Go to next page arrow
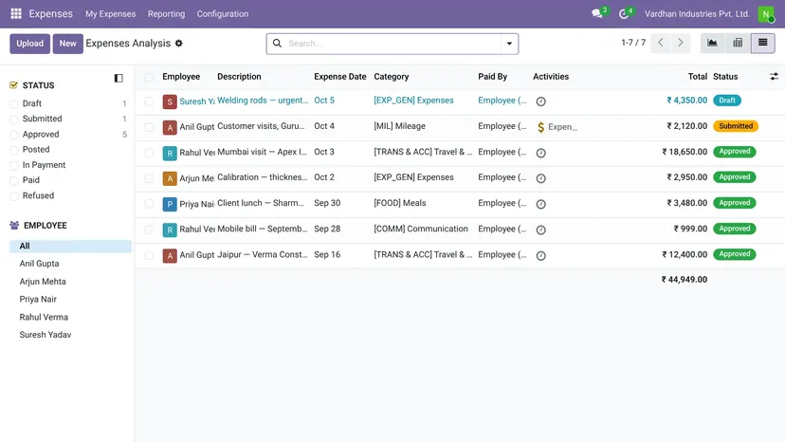 [x=680, y=43]
